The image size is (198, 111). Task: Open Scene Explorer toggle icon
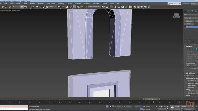[111, 7]
